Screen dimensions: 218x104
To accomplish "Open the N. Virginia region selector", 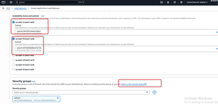I will [x=197, y=2].
